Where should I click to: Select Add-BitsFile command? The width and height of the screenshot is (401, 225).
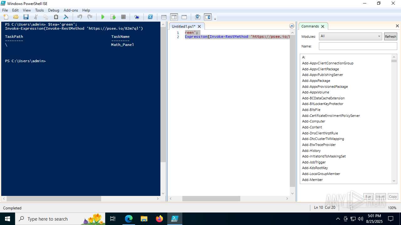point(311,110)
